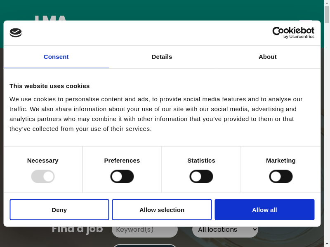Click the JMA site logo behind the dialog

[50, 18]
